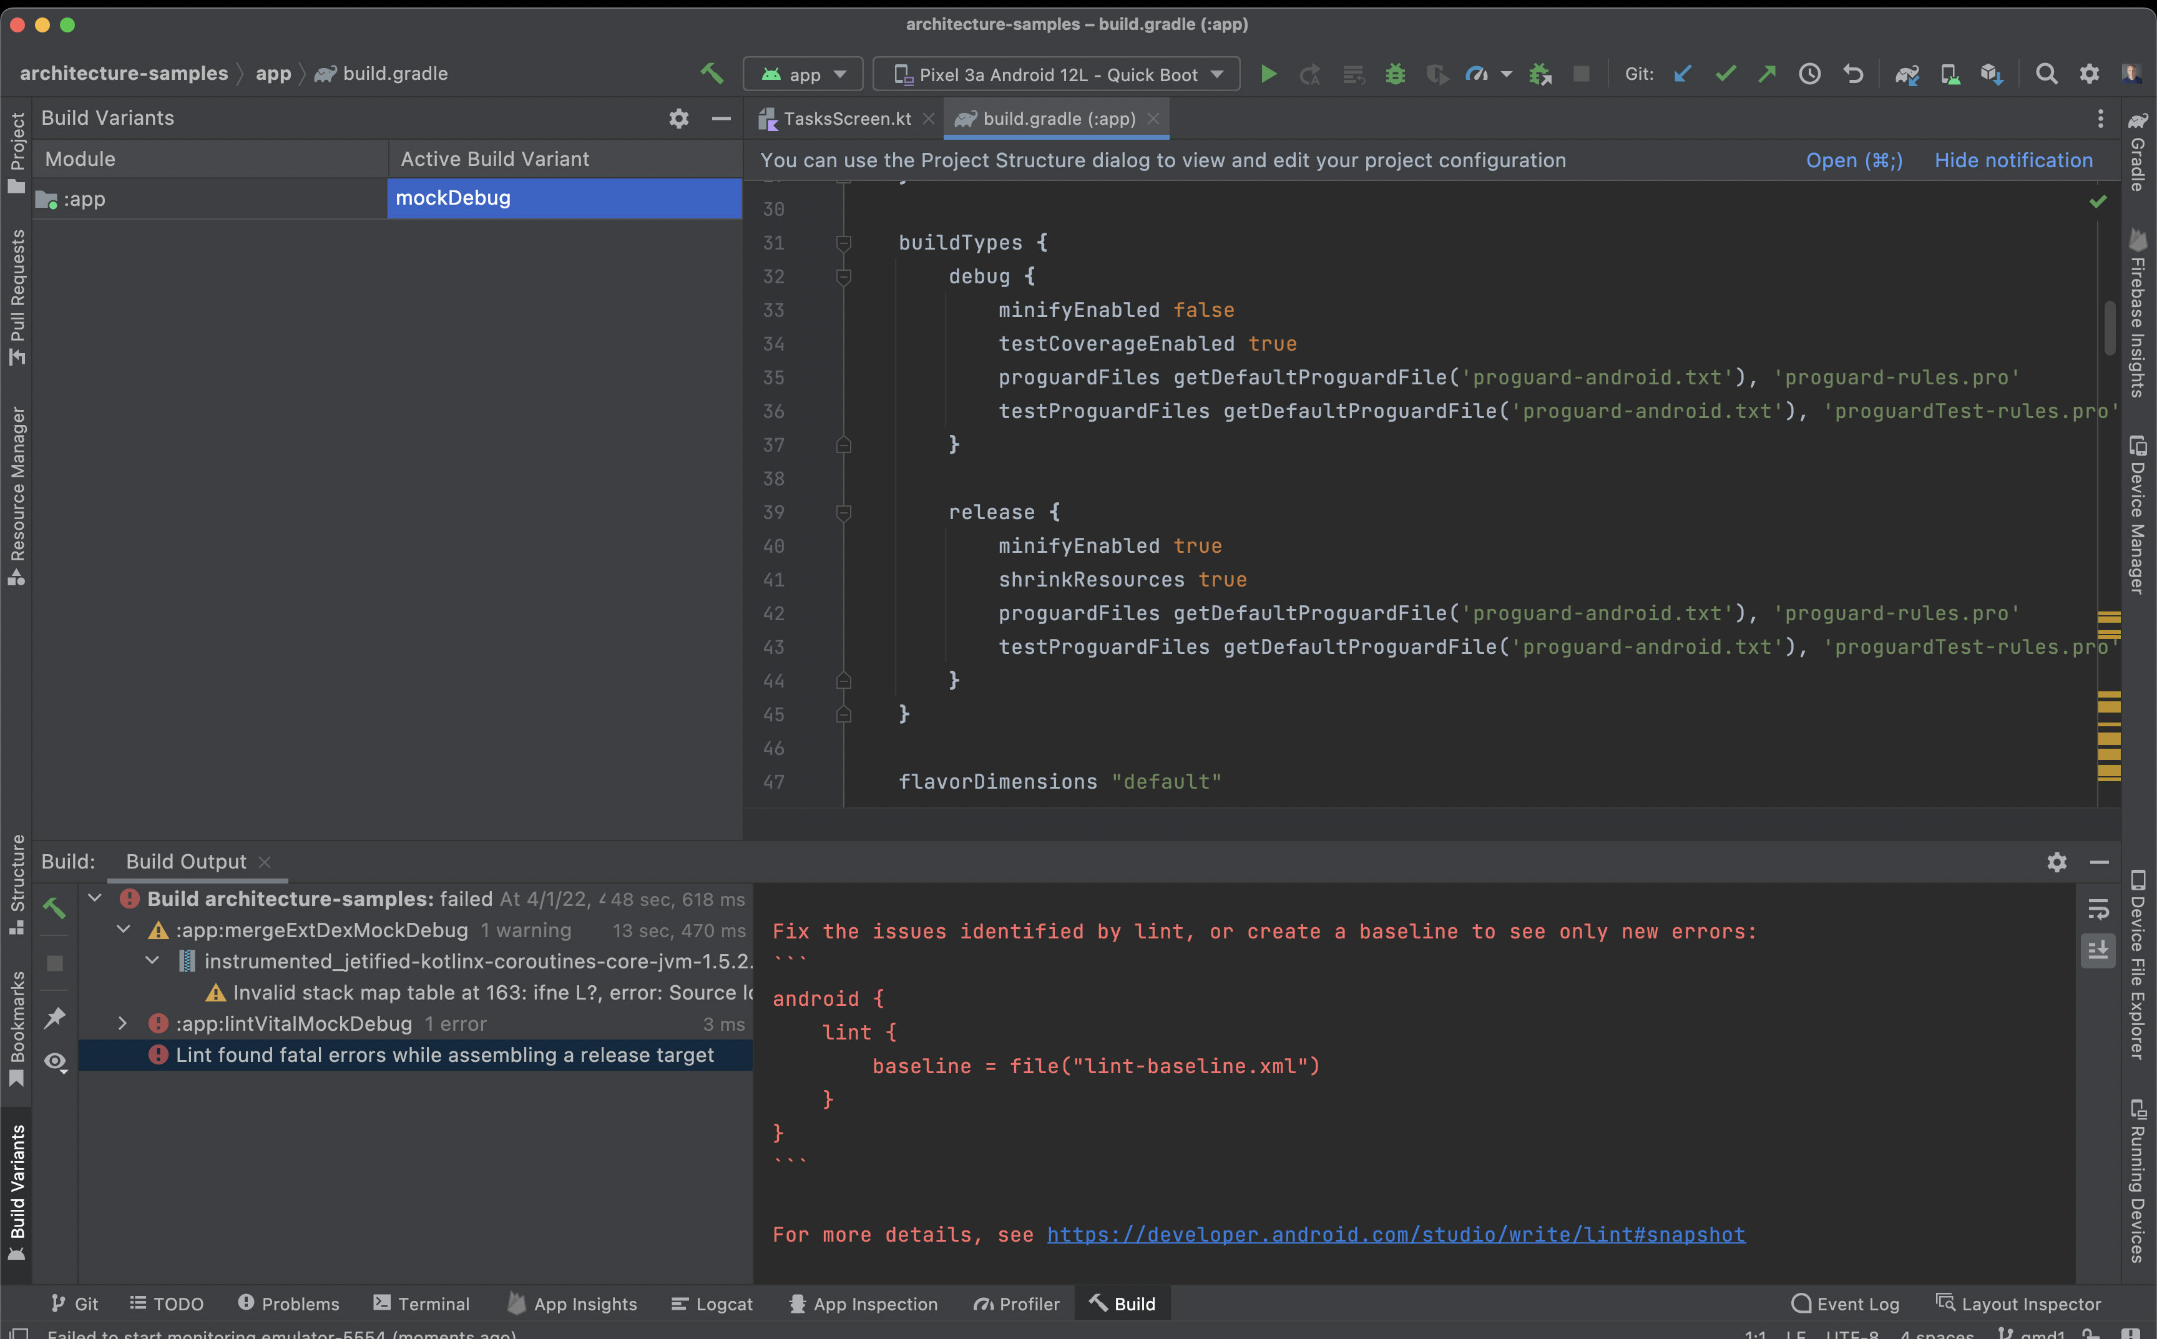This screenshot has width=2157, height=1339.
Task: Click the Git commit checkmark icon
Action: (x=1724, y=74)
